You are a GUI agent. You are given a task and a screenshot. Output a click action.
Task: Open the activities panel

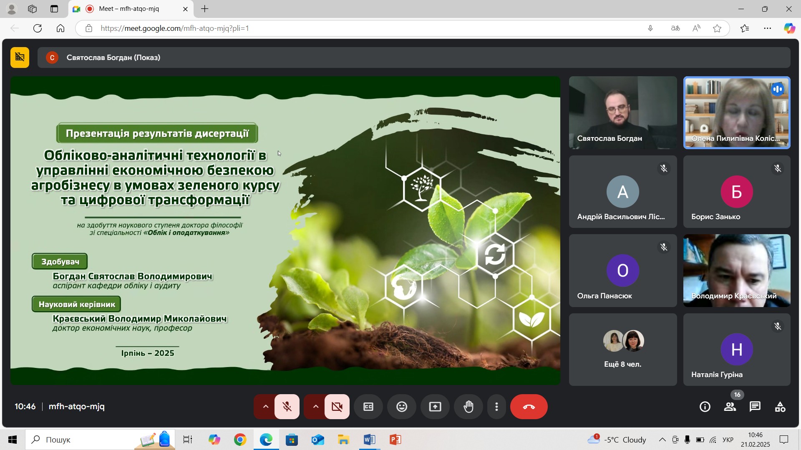pos(780,407)
